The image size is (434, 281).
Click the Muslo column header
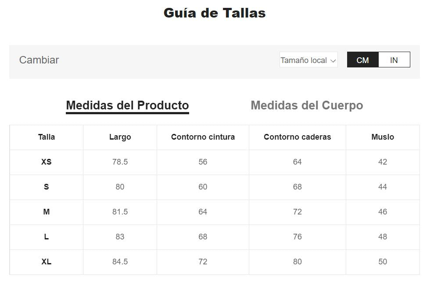coord(383,137)
